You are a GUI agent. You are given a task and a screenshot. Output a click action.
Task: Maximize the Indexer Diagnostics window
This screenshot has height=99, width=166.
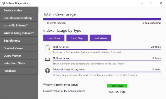pyautogui.click(x=151, y=3)
